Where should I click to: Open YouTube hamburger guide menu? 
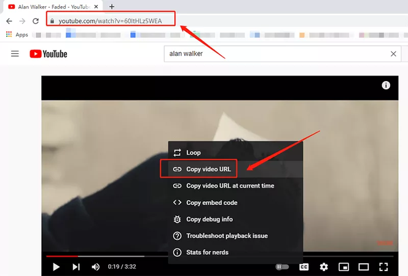click(x=15, y=54)
